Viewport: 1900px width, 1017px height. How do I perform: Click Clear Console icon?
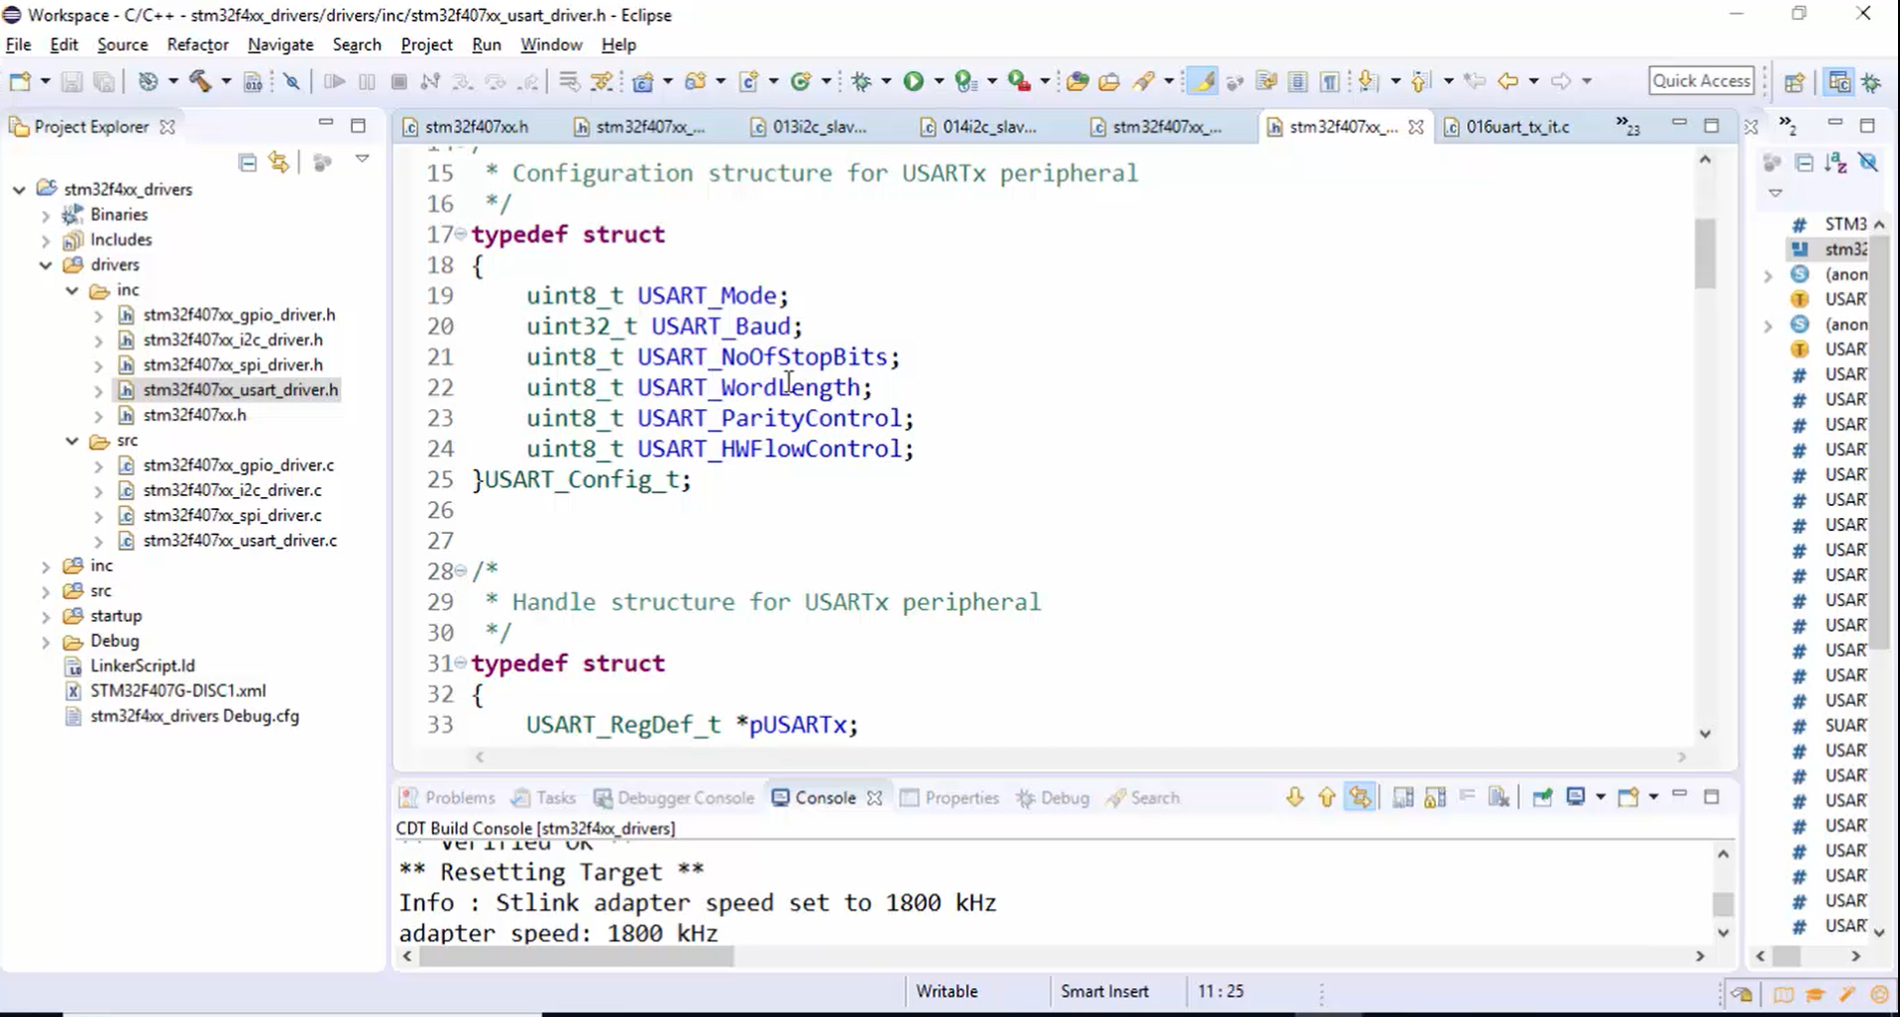(x=1499, y=797)
